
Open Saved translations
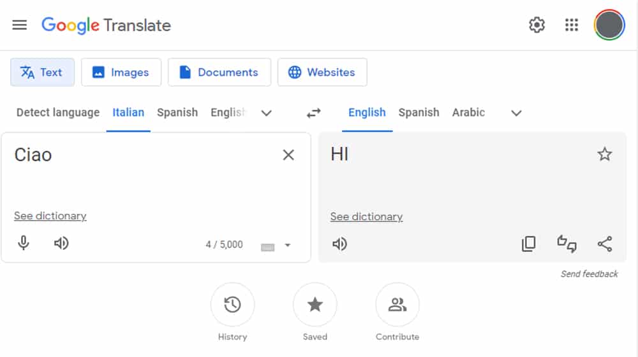(x=315, y=305)
